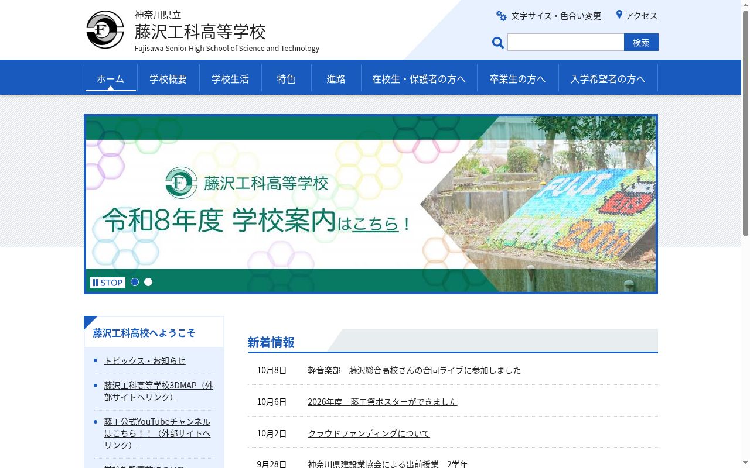
Task: Open the 学校生活 menu
Action: tap(230, 78)
